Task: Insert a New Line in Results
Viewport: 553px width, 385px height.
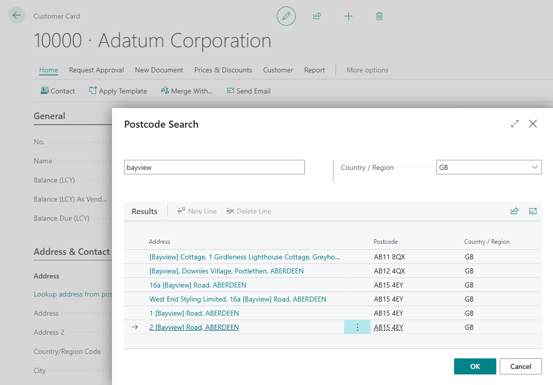Action: pyautogui.click(x=197, y=211)
